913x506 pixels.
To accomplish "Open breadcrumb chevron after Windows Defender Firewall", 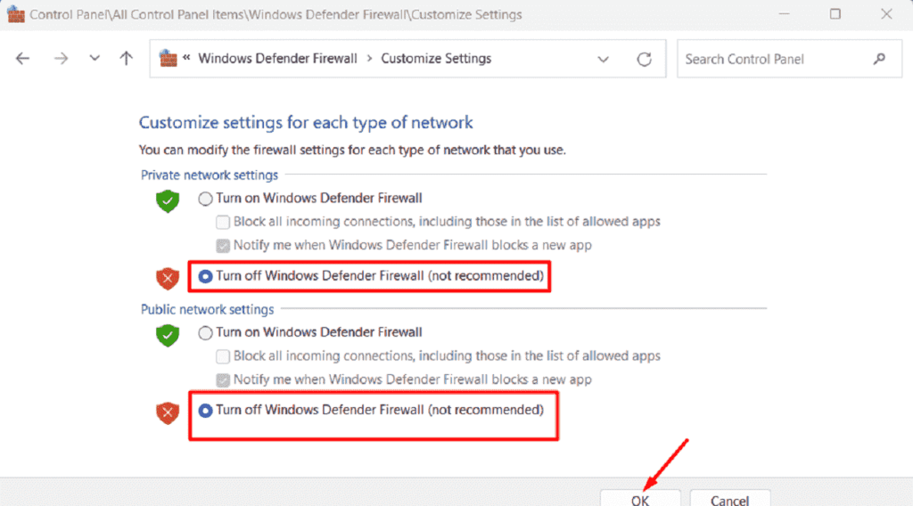I will pyautogui.click(x=369, y=59).
